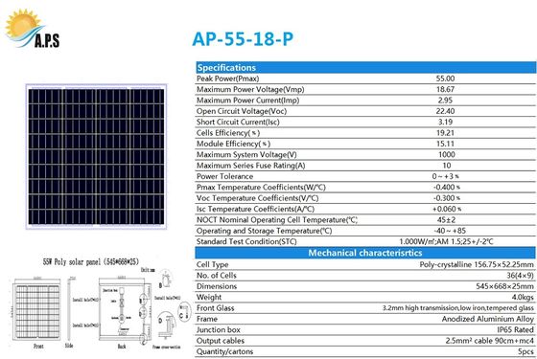Click the 2.5mm² cable 90cm+mc4 value

tap(490, 341)
